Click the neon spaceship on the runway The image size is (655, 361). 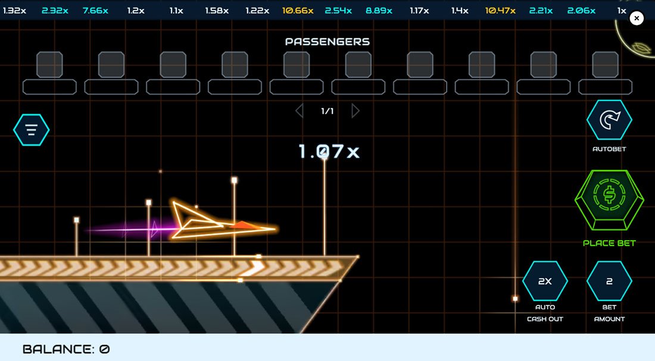click(223, 221)
